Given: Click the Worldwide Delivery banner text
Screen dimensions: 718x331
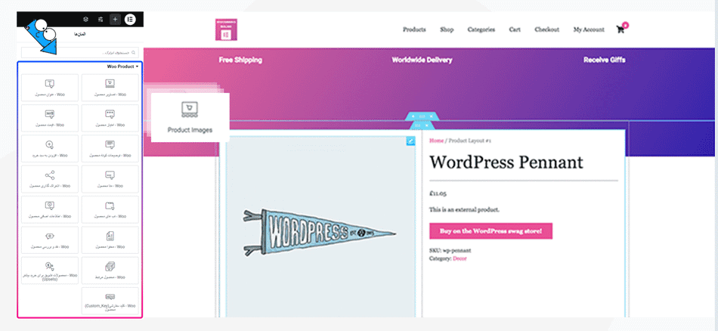Looking at the screenshot, I should click(422, 60).
